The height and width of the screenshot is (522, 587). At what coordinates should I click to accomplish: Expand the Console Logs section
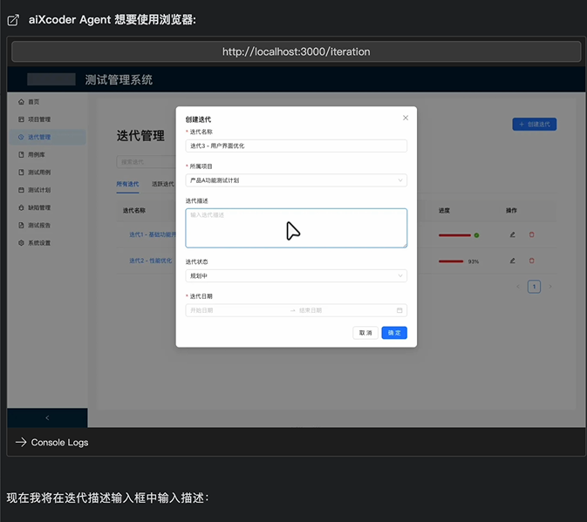pos(52,443)
